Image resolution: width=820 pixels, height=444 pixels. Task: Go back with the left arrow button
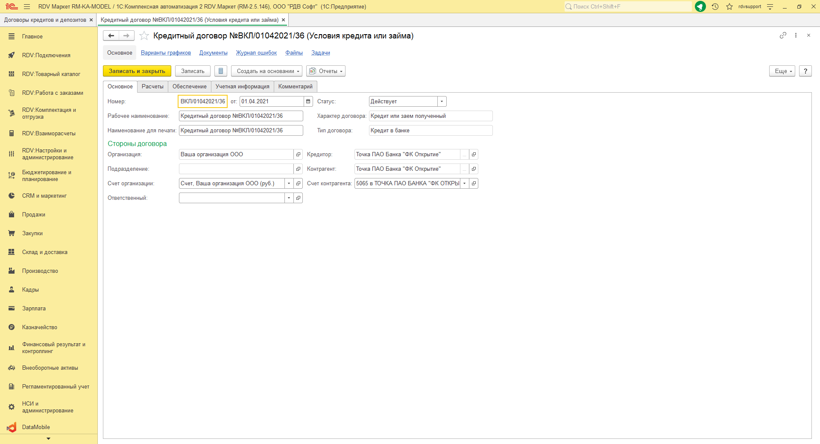[x=111, y=36]
